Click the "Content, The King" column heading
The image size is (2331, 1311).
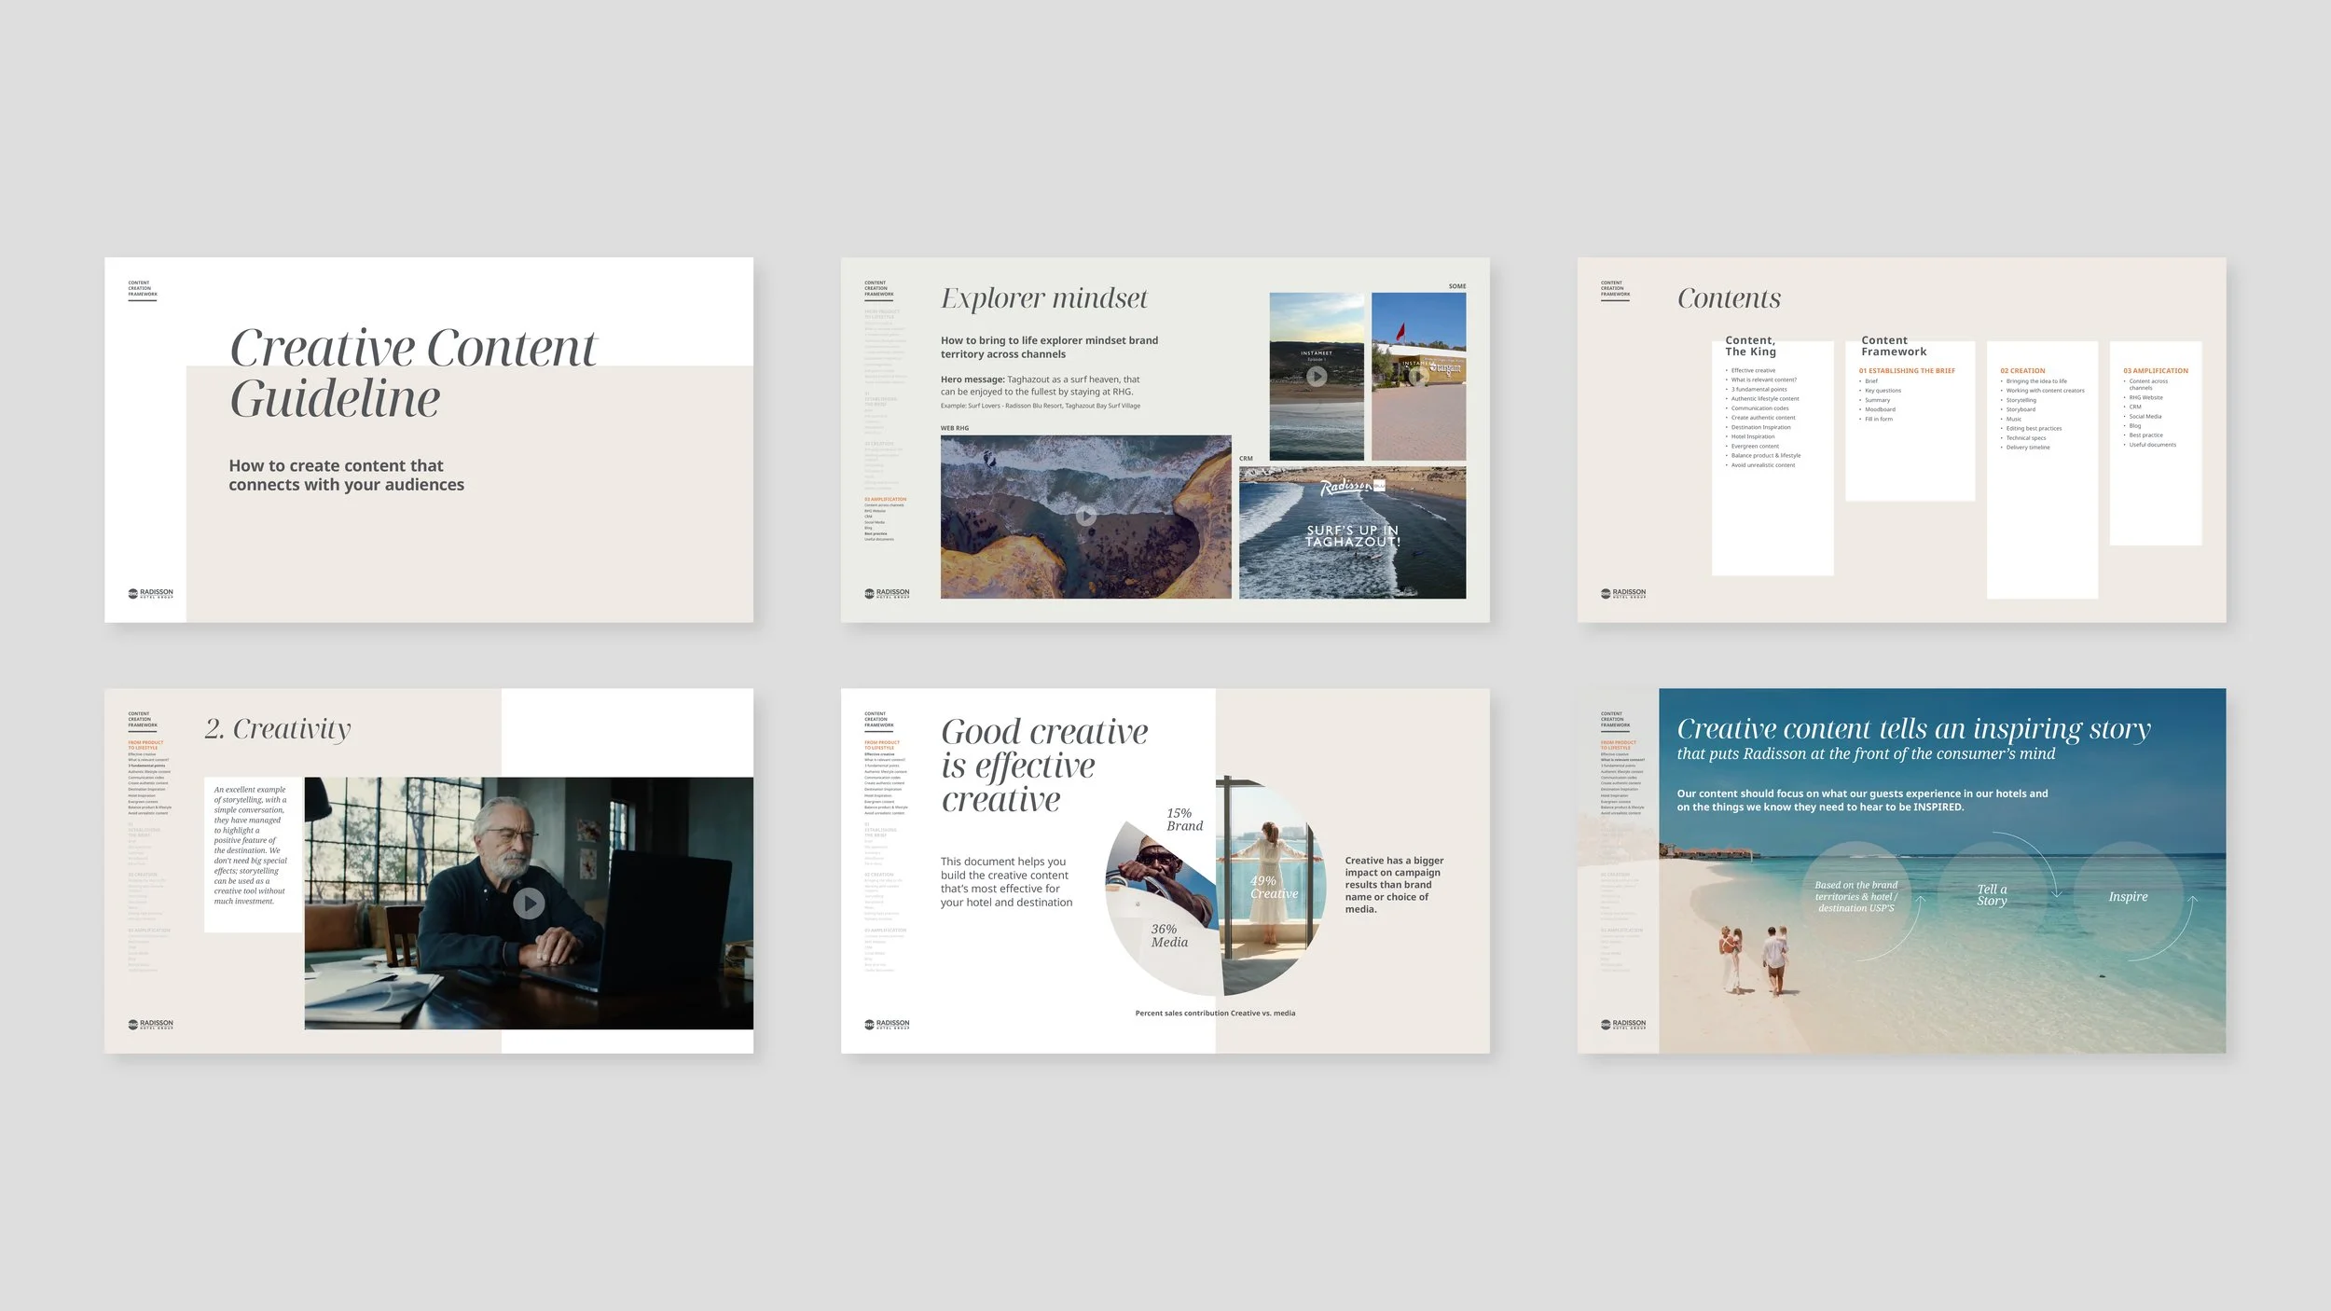click(x=1750, y=346)
